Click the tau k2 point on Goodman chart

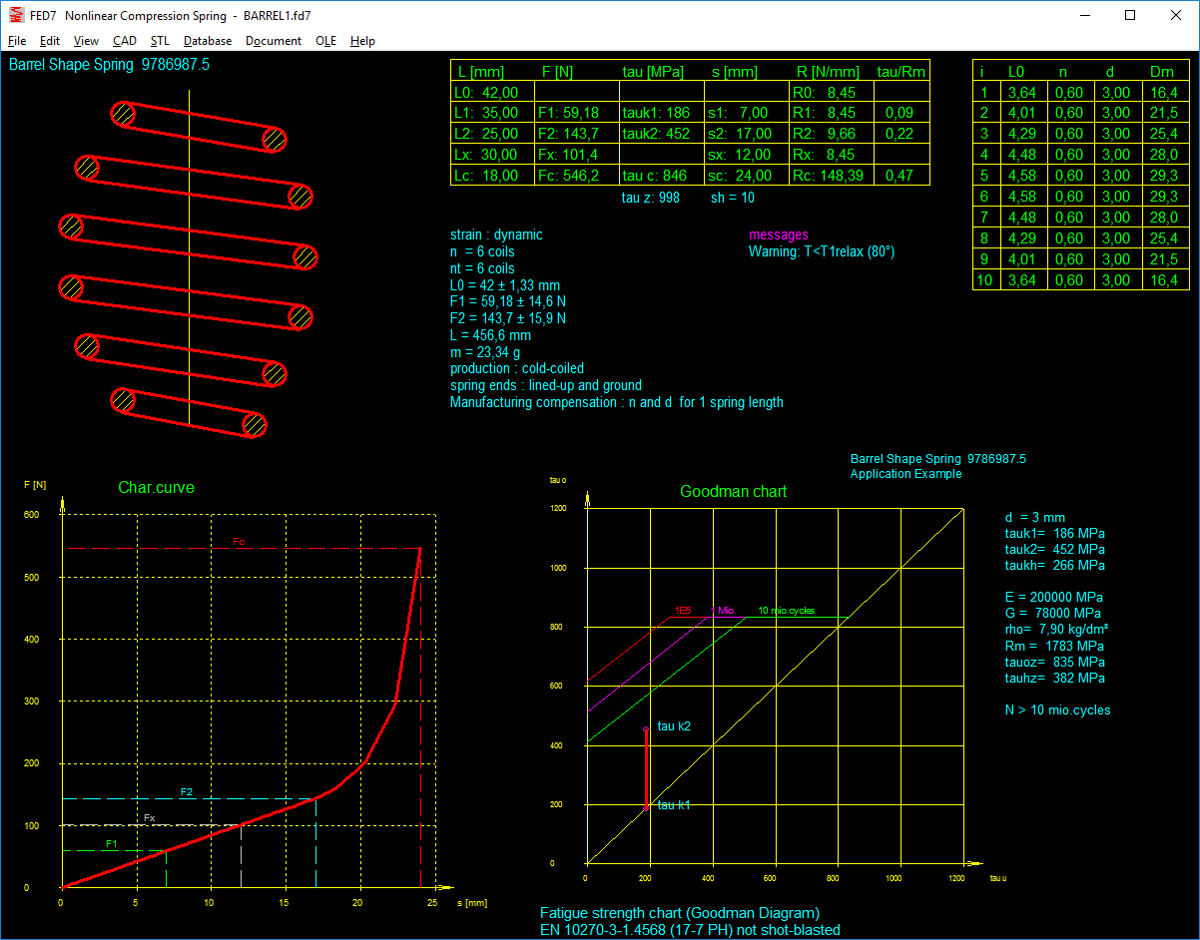[x=646, y=729]
